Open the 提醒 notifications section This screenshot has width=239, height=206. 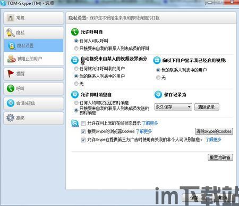pos(33,74)
